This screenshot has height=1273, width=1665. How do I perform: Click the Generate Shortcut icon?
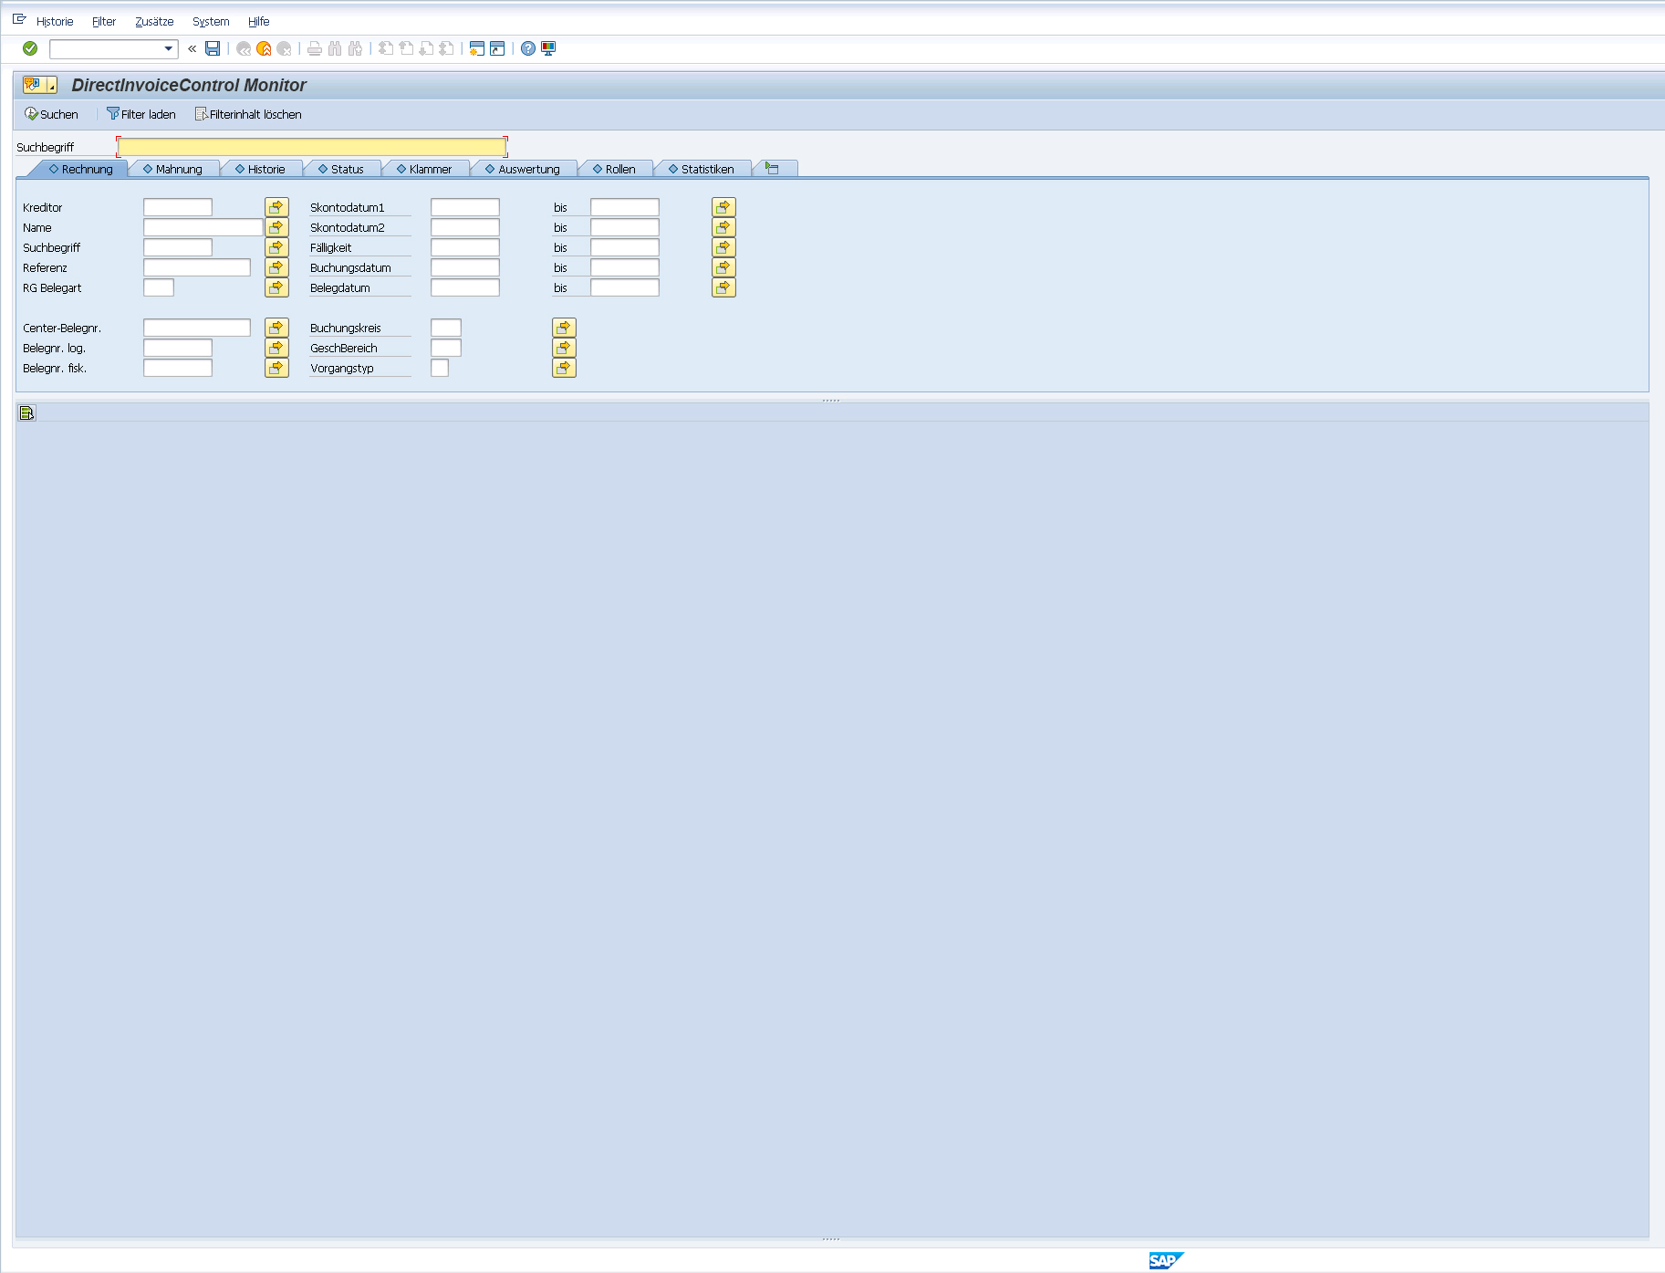tap(497, 48)
